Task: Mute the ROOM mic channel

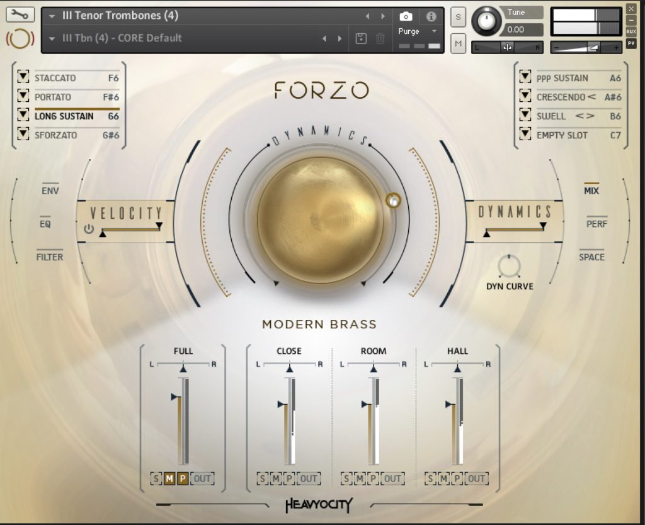Action: [x=360, y=478]
